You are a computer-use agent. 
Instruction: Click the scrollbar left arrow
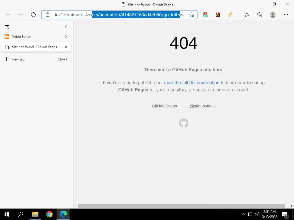coord(76,206)
